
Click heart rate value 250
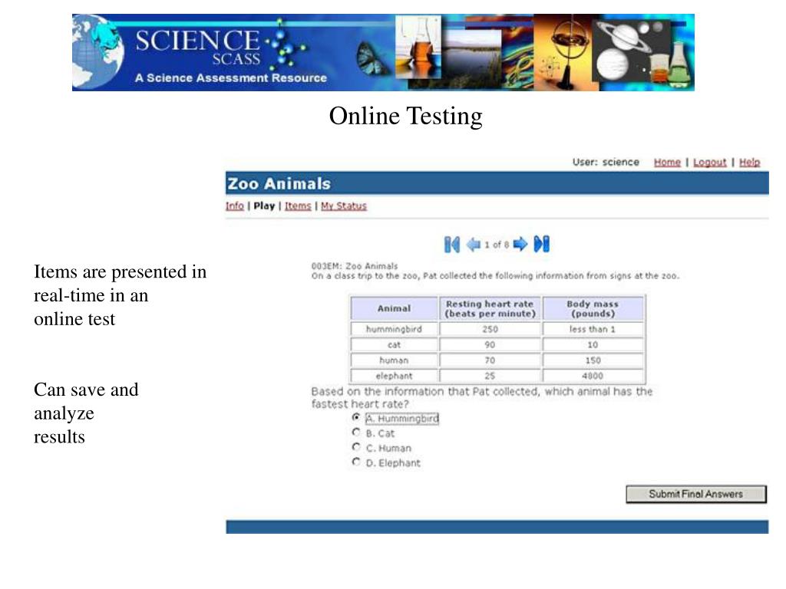pyautogui.click(x=490, y=329)
